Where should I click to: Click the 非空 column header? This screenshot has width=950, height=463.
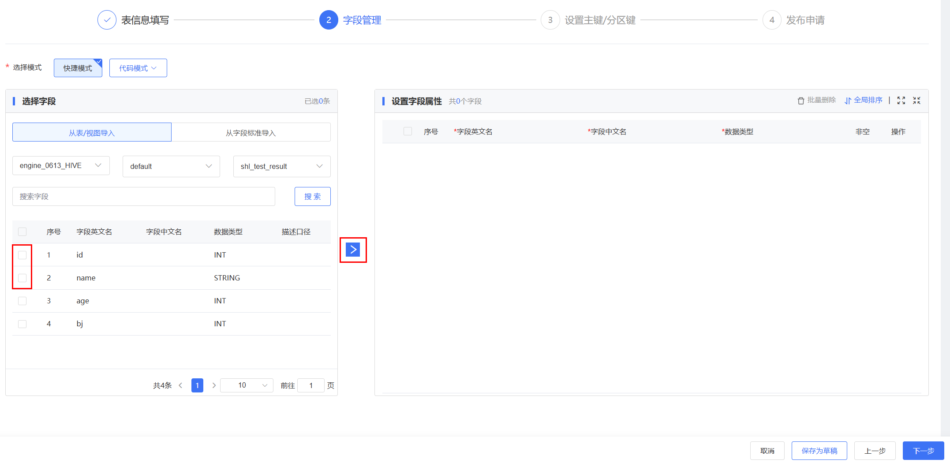863,131
